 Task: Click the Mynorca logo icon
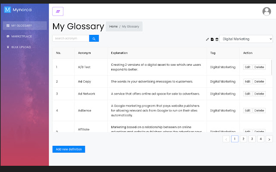7,9
